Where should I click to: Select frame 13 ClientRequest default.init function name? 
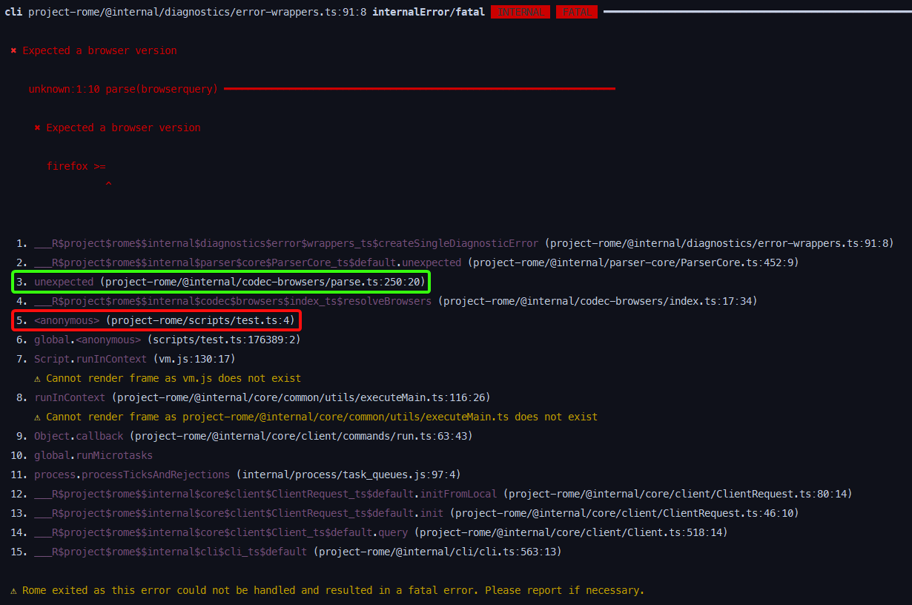239,513
